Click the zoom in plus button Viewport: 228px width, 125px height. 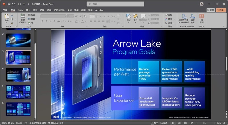[215, 123]
